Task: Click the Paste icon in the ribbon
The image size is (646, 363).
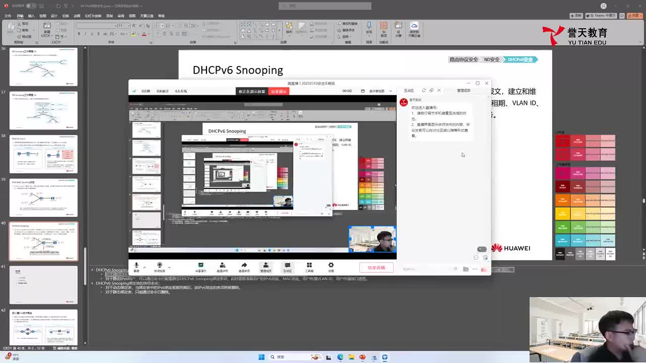Action: click(x=11, y=28)
